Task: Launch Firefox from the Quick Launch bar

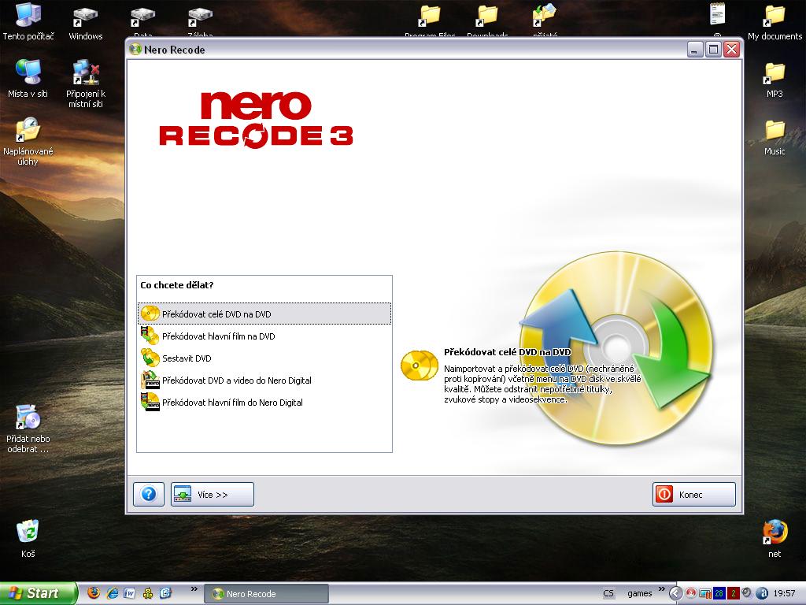Action: point(94,593)
